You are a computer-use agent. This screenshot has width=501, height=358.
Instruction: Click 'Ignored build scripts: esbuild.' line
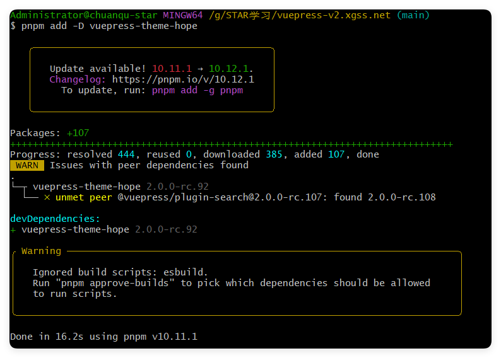click(x=120, y=272)
